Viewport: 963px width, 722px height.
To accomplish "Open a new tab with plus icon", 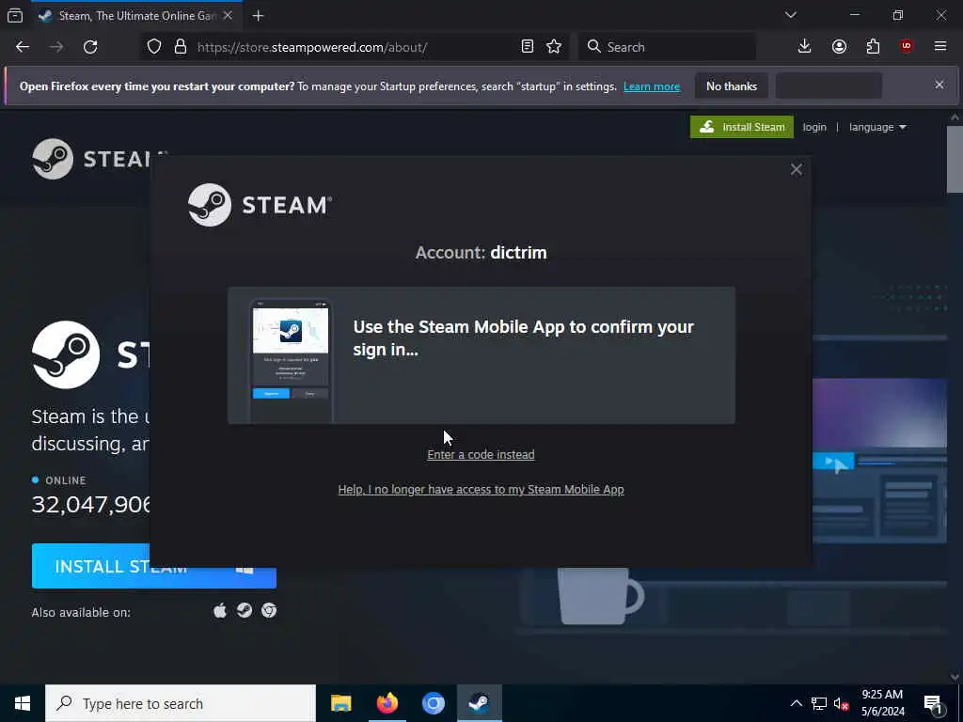I will click(x=258, y=16).
